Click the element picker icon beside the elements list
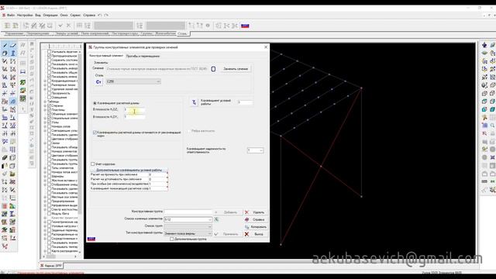The height and width of the screenshot is (279, 496). pos(216,219)
